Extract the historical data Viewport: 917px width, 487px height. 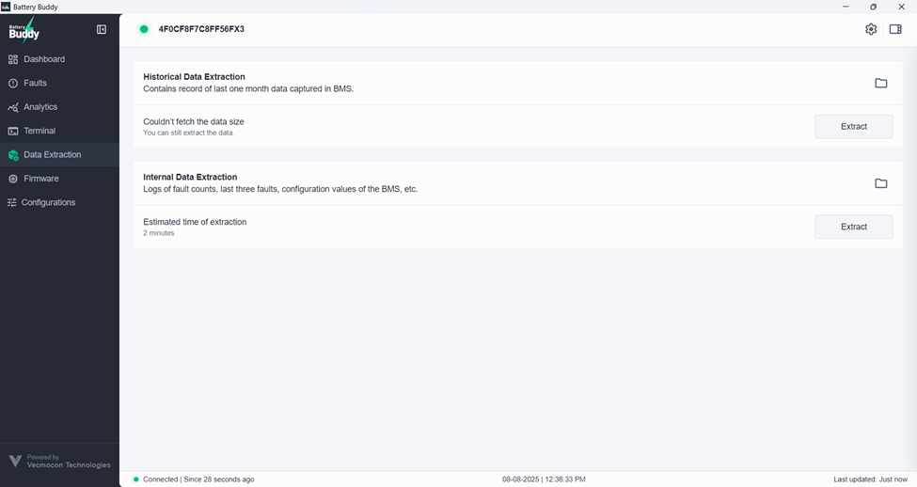click(853, 126)
